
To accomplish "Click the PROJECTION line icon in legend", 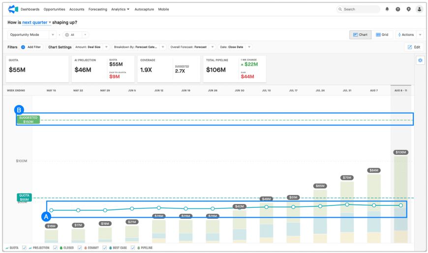I will 31,248.
